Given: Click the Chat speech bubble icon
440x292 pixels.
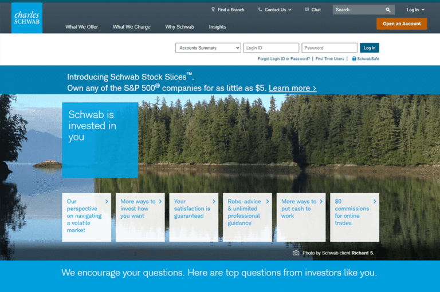Looking at the screenshot, I should [x=307, y=10].
